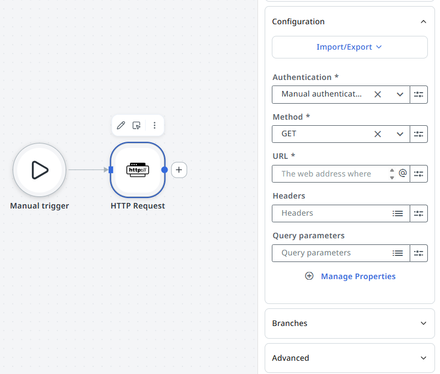Clear the GET method selection
Viewport: 440px width, 374px height.
[378, 134]
